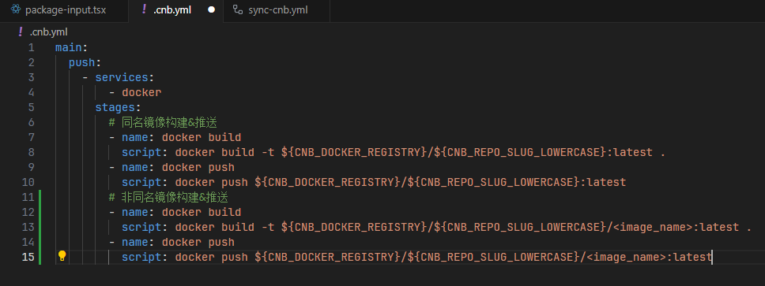Open the package-input.tsx tab
The width and height of the screenshot is (765, 286).
64,11
